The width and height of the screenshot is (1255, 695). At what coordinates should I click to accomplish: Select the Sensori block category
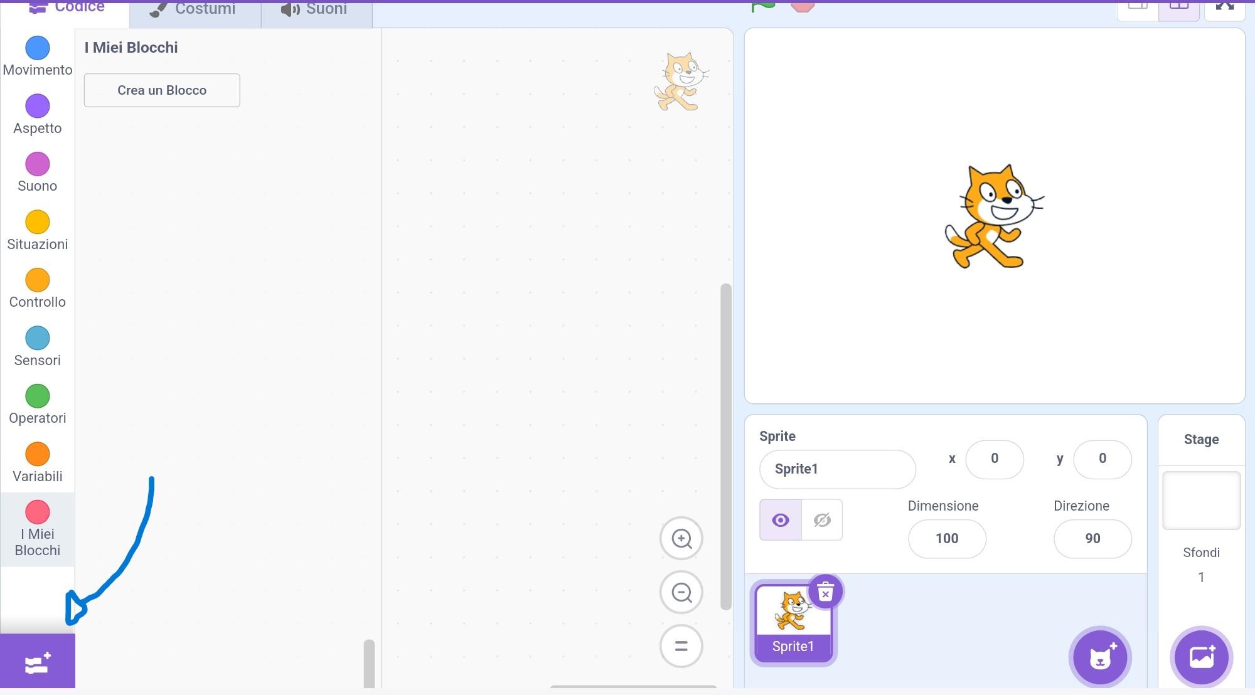coord(38,347)
